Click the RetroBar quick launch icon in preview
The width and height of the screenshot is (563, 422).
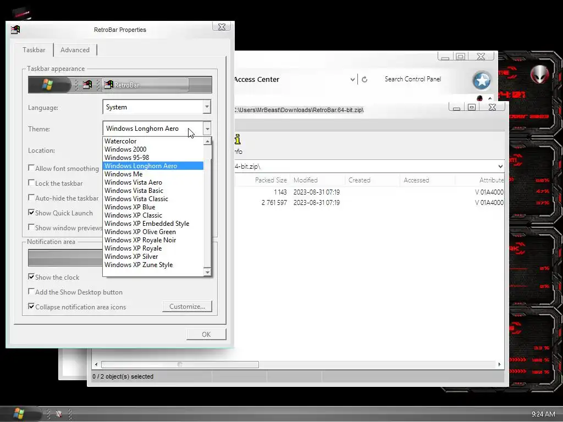click(87, 85)
